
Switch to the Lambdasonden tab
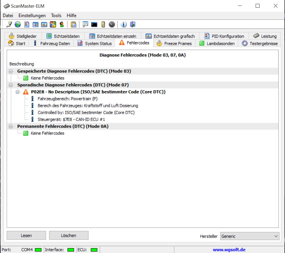click(x=217, y=43)
